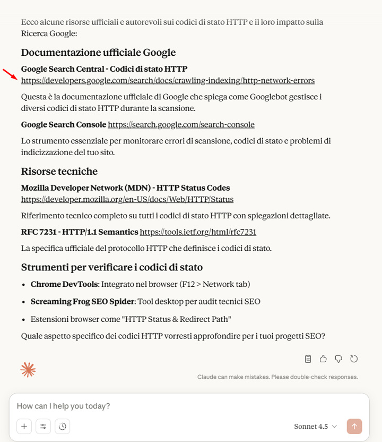Open the search and tools sliders icon
Viewport: 382px width, 442px height.
(43, 426)
